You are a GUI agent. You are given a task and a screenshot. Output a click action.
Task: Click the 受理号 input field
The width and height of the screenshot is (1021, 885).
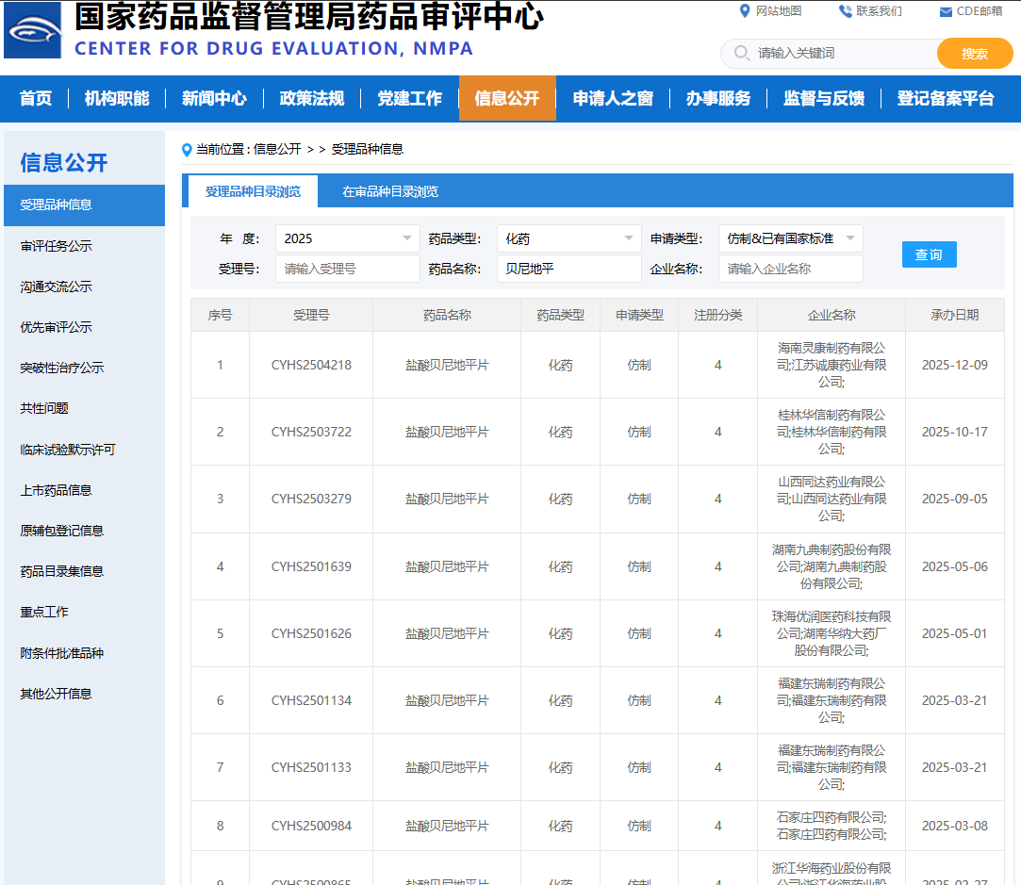click(x=347, y=269)
